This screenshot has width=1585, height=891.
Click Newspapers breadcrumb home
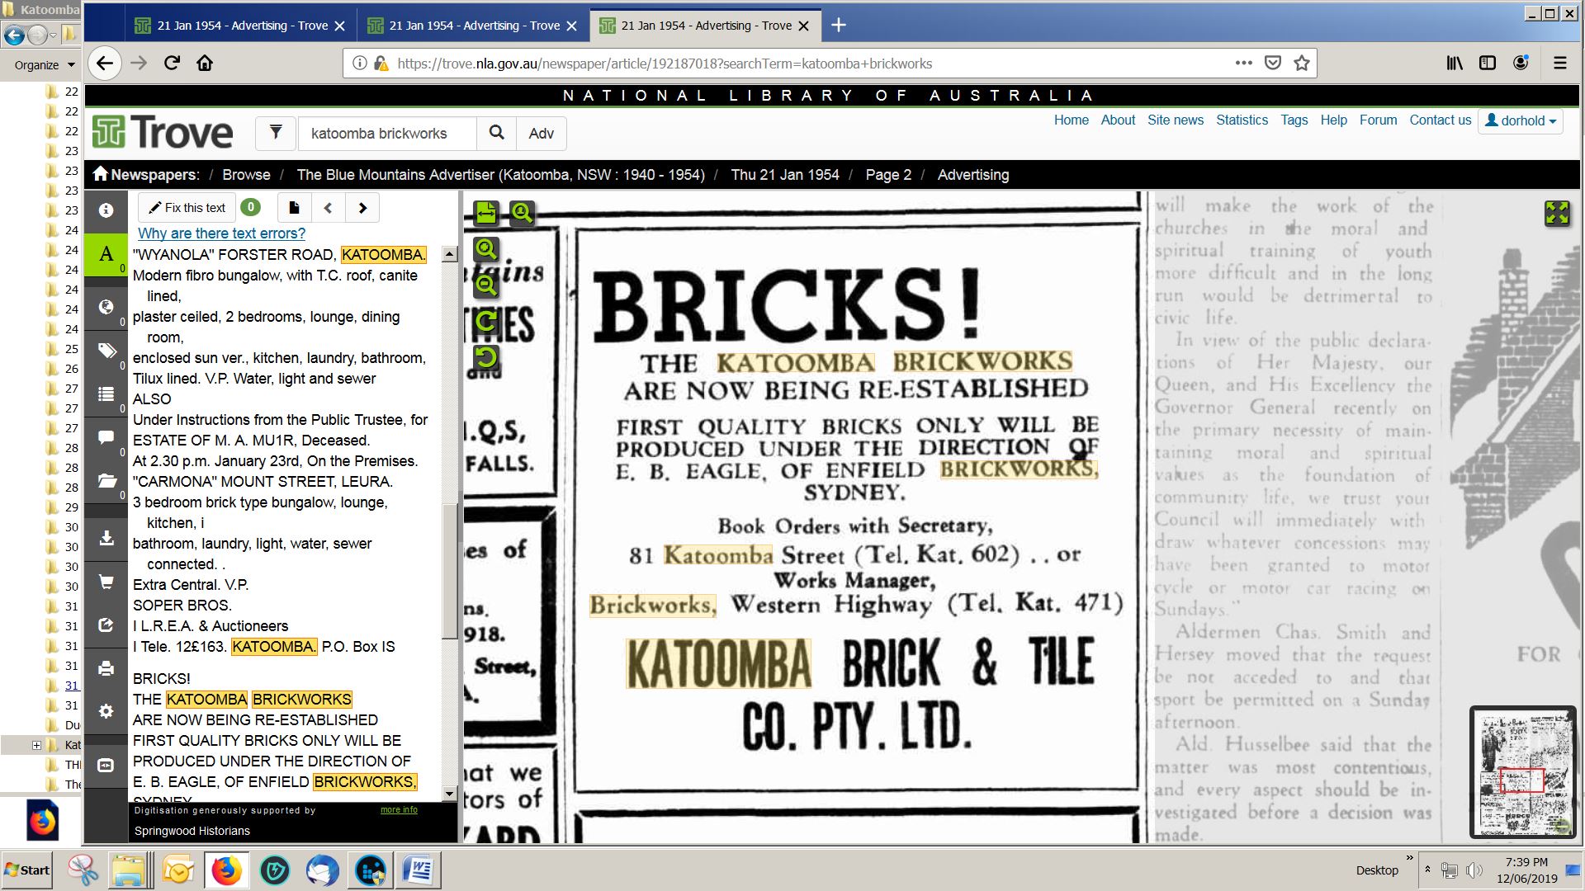point(146,175)
